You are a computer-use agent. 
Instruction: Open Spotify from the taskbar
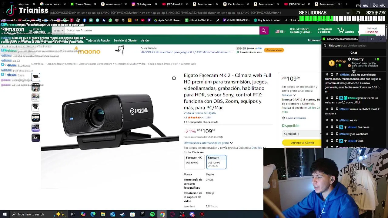click(x=152, y=214)
